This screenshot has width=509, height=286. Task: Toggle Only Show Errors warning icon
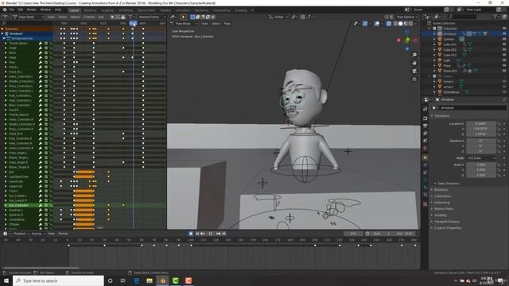pos(123,17)
